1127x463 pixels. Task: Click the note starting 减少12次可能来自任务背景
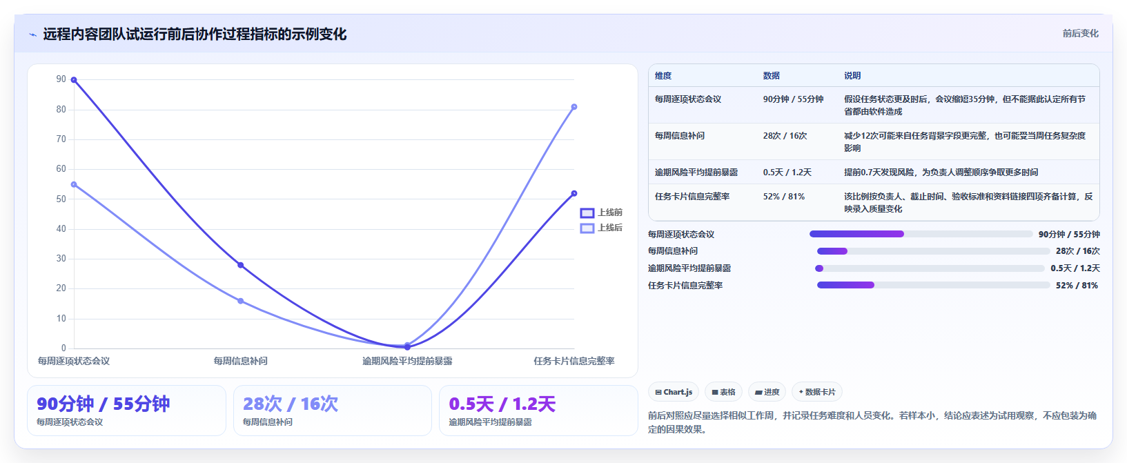(965, 142)
